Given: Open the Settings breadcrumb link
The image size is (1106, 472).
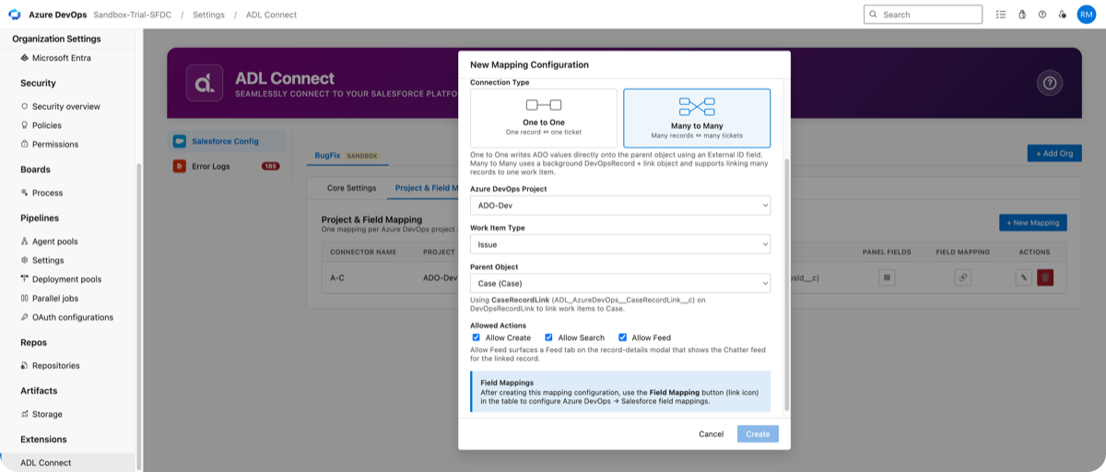Looking at the screenshot, I should [208, 15].
